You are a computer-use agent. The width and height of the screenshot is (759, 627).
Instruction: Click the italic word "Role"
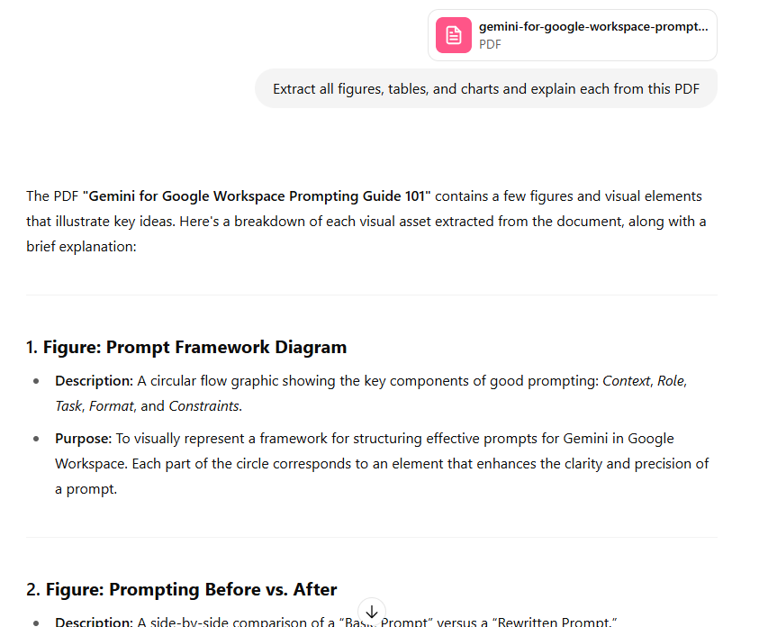pos(671,381)
